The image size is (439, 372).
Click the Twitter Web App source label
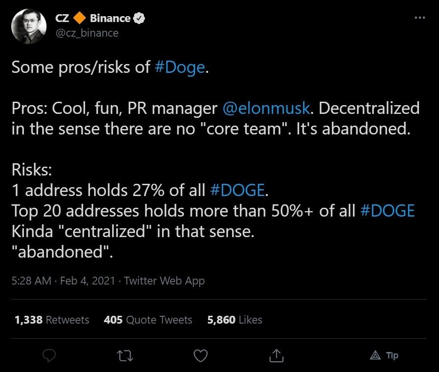click(164, 281)
